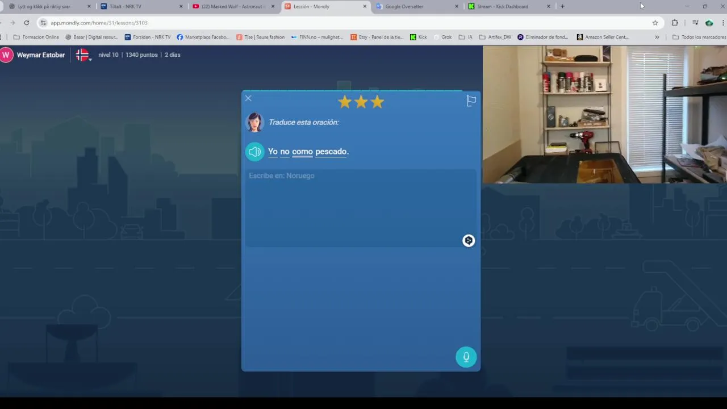
Task: Close the Mondly lesson dialog
Action: [248, 98]
